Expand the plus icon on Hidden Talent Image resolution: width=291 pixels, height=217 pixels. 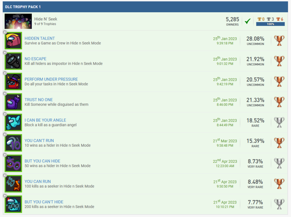pos(5,32)
